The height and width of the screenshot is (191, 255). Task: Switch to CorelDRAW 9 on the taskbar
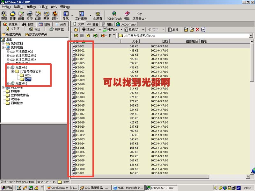pos(62,188)
